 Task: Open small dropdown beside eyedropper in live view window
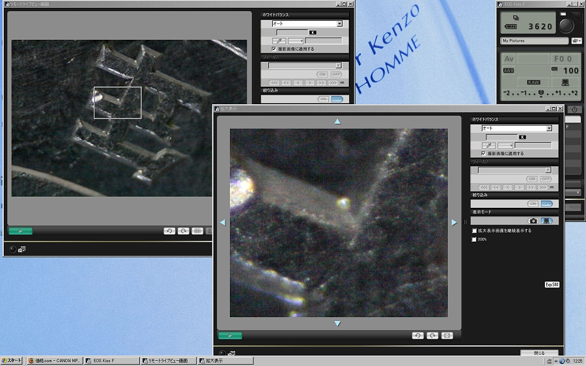click(296, 41)
